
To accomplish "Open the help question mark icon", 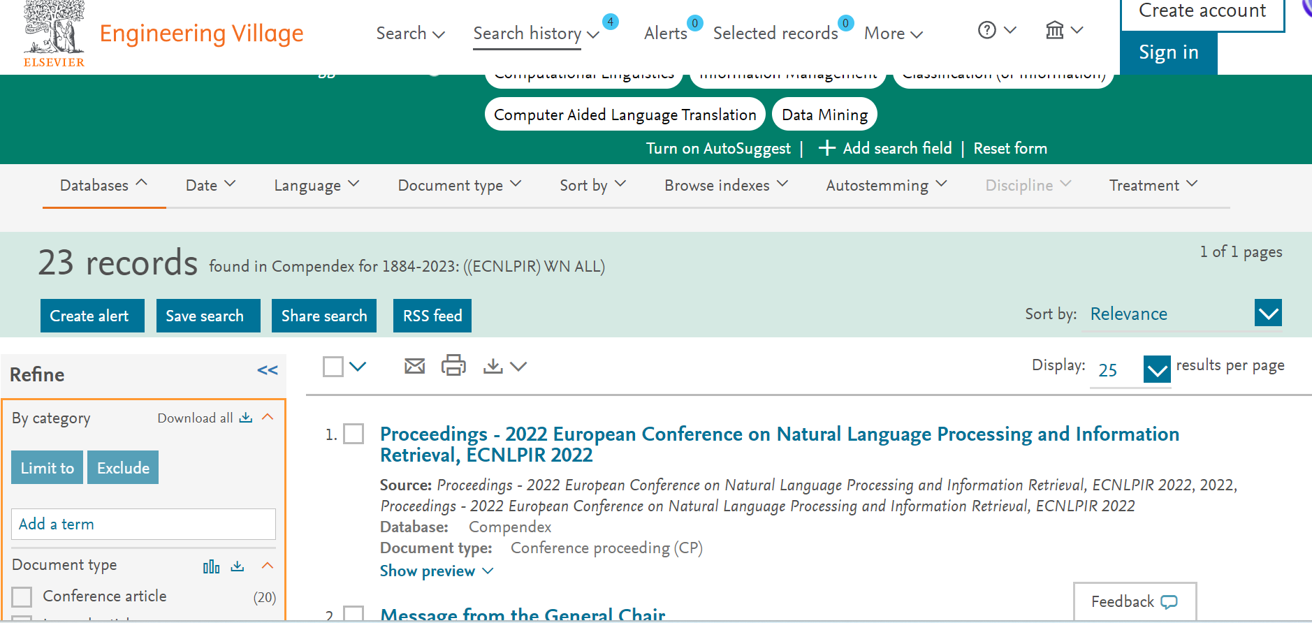I will [986, 30].
